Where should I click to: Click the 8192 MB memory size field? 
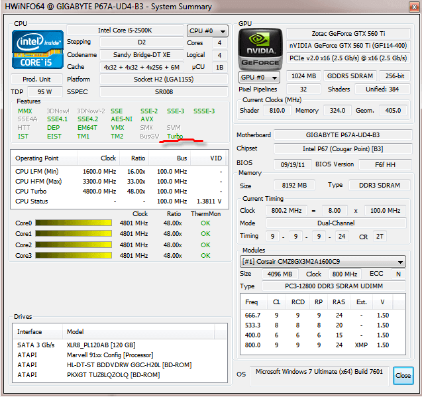tap(294, 186)
